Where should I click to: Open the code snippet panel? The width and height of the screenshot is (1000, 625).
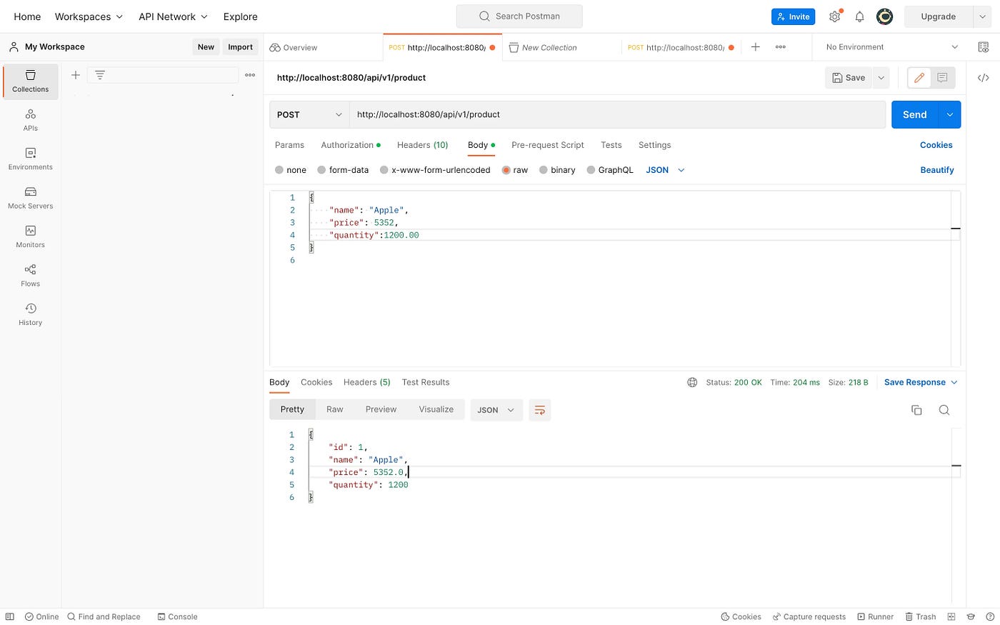[x=983, y=78]
